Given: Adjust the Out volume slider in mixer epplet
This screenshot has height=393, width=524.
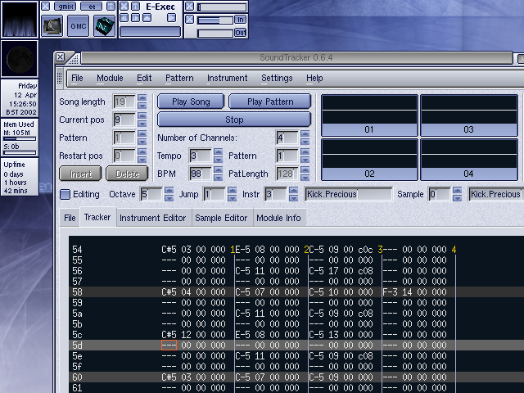Looking at the screenshot, I should pos(215,33).
